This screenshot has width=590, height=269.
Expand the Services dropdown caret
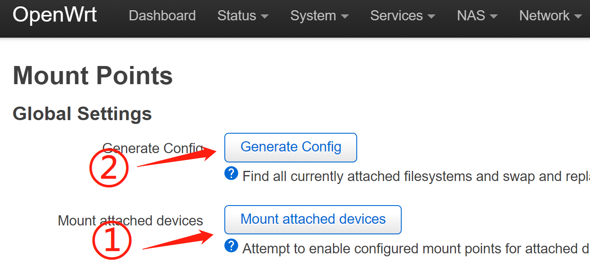(431, 16)
